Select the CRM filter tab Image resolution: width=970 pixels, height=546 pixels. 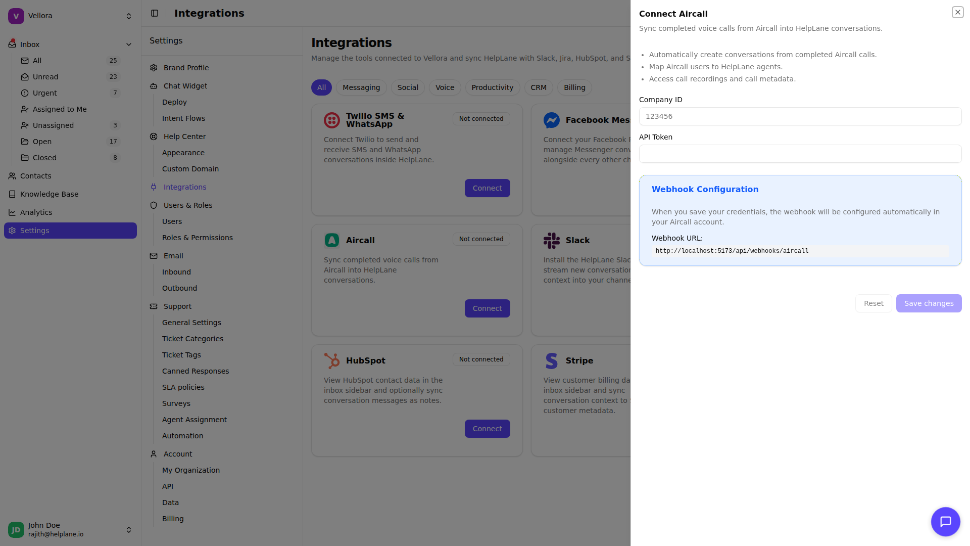click(539, 87)
